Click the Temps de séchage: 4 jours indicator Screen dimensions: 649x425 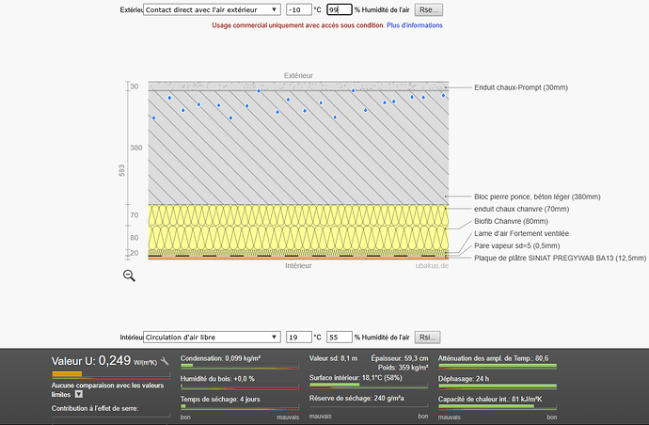pyautogui.click(x=220, y=400)
